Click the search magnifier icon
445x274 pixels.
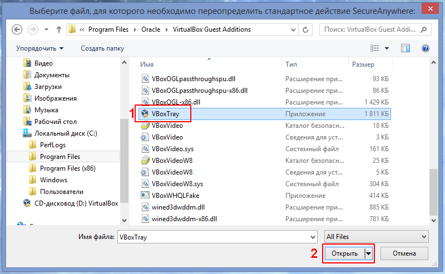(424, 29)
